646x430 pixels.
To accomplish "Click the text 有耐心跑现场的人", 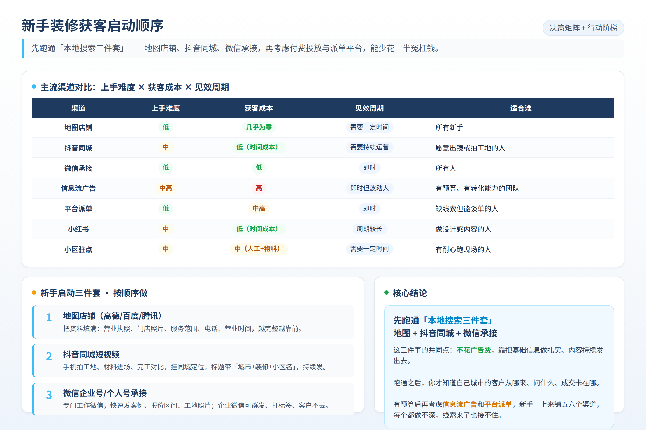I will pyautogui.click(x=463, y=249).
